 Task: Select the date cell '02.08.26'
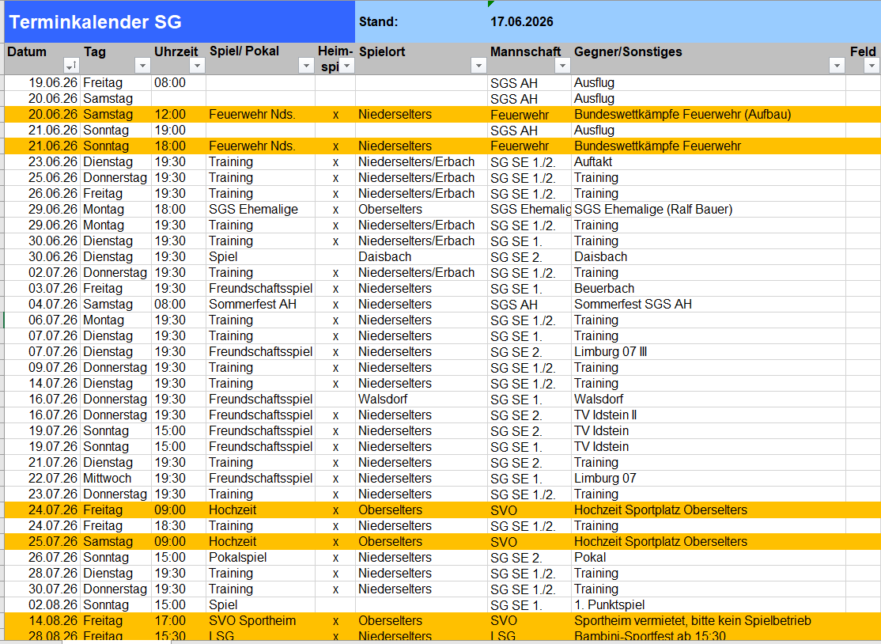point(43,605)
